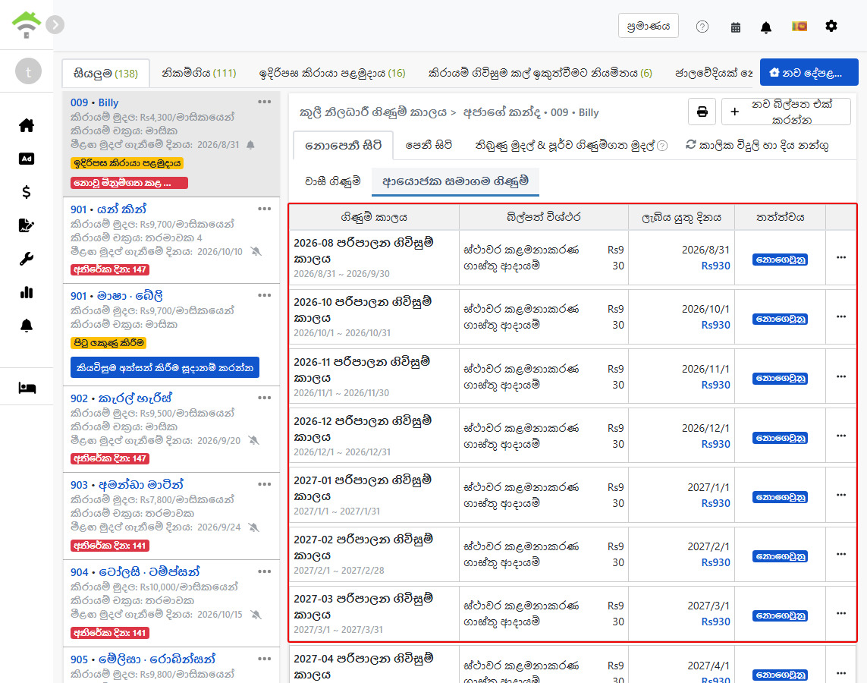Select the නිකම්ගිය (111) tab
Screen dimensions: 867x683
(x=199, y=73)
